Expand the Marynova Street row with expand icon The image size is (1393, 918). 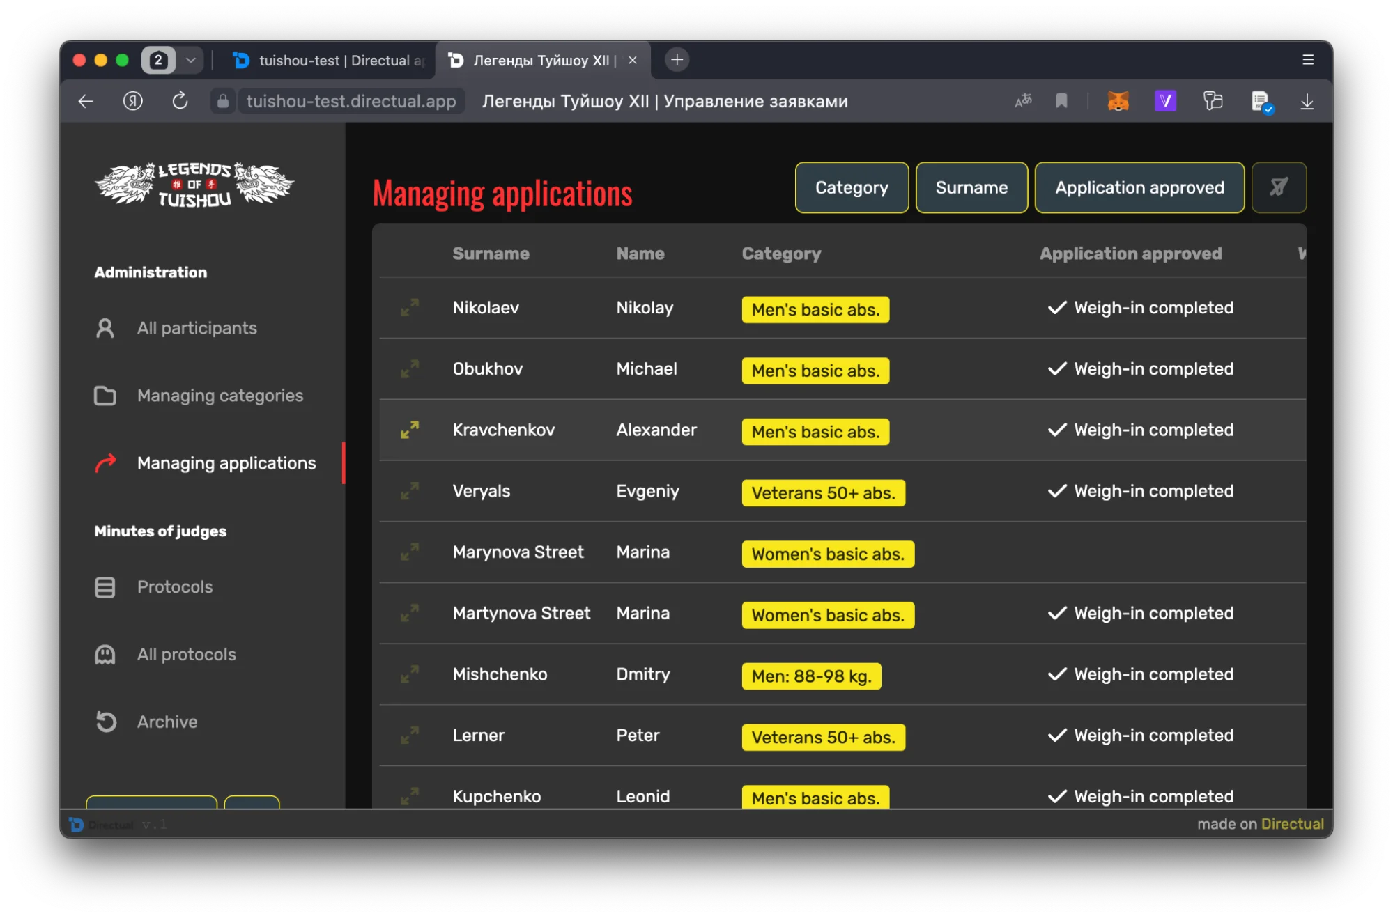click(x=410, y=552)
